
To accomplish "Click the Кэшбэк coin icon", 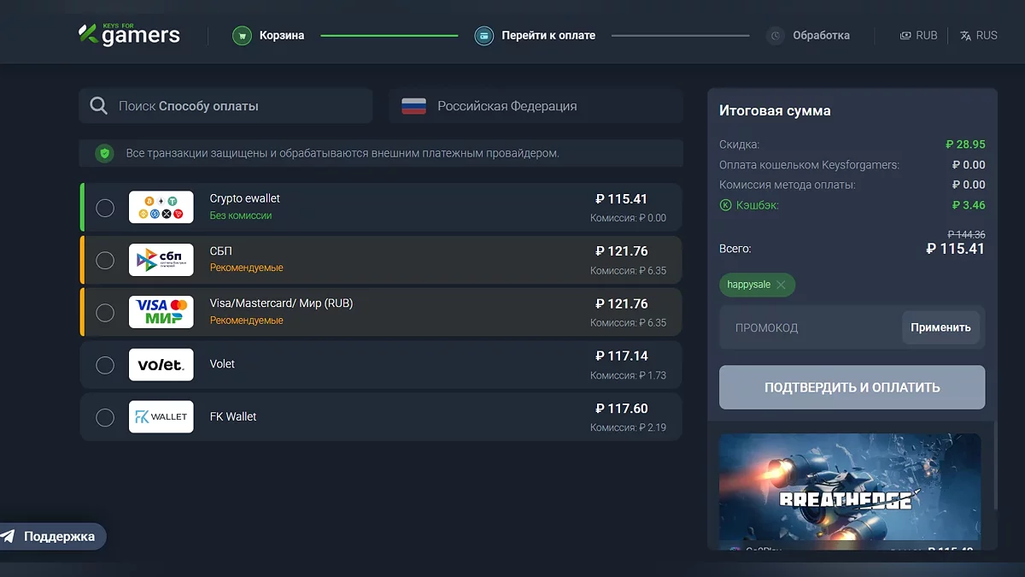I will click(x=725, y=205).
